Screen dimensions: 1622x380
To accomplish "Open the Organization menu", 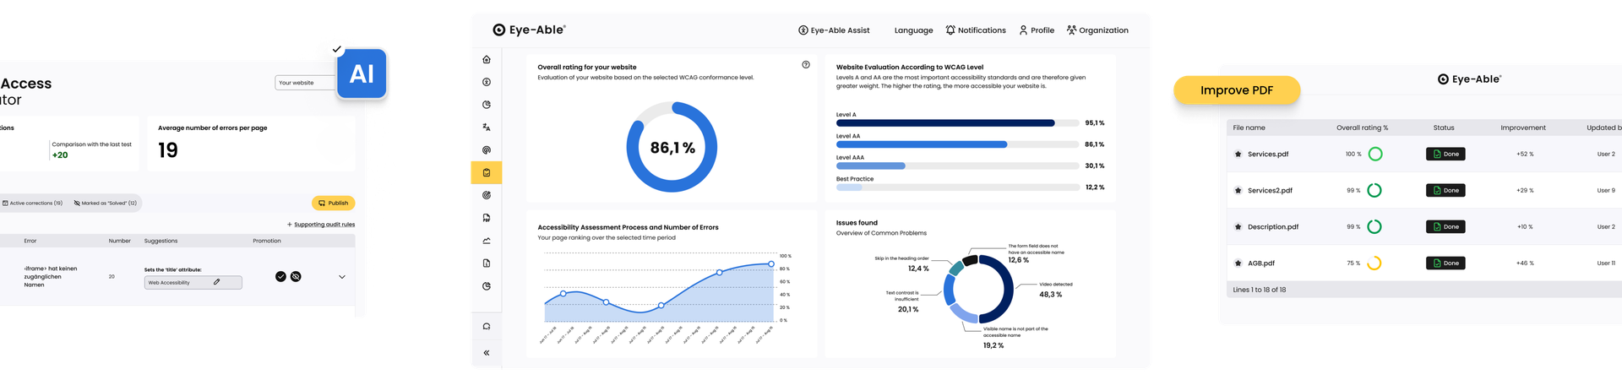I will (1097, 30).
